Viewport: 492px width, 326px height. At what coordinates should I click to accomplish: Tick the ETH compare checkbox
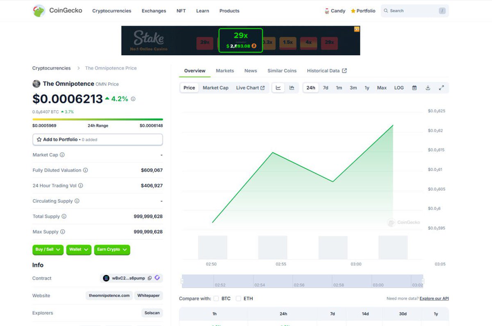pyautogui.click(x=238, y=299)
